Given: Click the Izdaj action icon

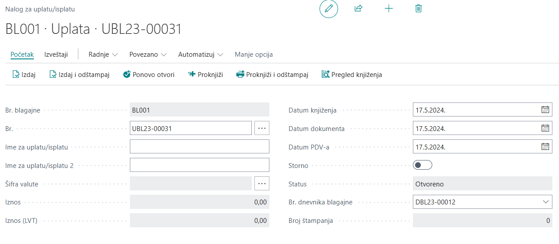Looking at the screenshot, I should point(16,74).
